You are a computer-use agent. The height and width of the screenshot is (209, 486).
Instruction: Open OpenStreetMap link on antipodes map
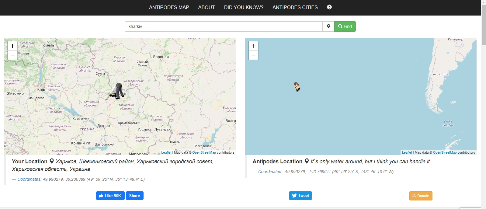[445, 152]
